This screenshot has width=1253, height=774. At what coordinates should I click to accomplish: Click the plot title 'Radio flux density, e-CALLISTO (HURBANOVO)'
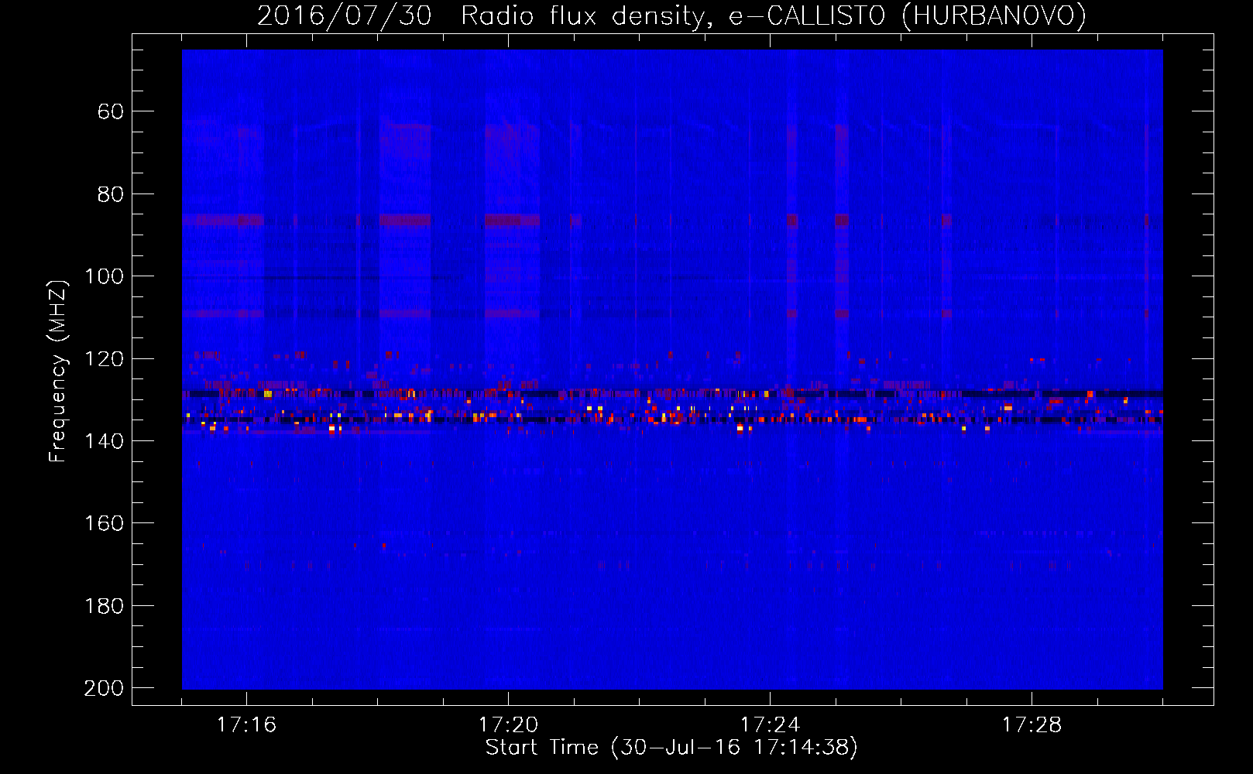coord(774,16)
